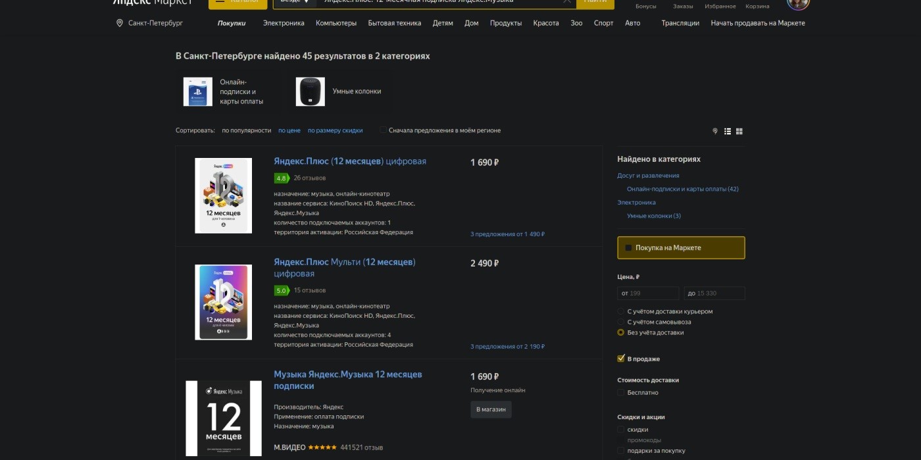Click the minimum price от field
Viewport: 921px width, 460px height.
[648, 294]
